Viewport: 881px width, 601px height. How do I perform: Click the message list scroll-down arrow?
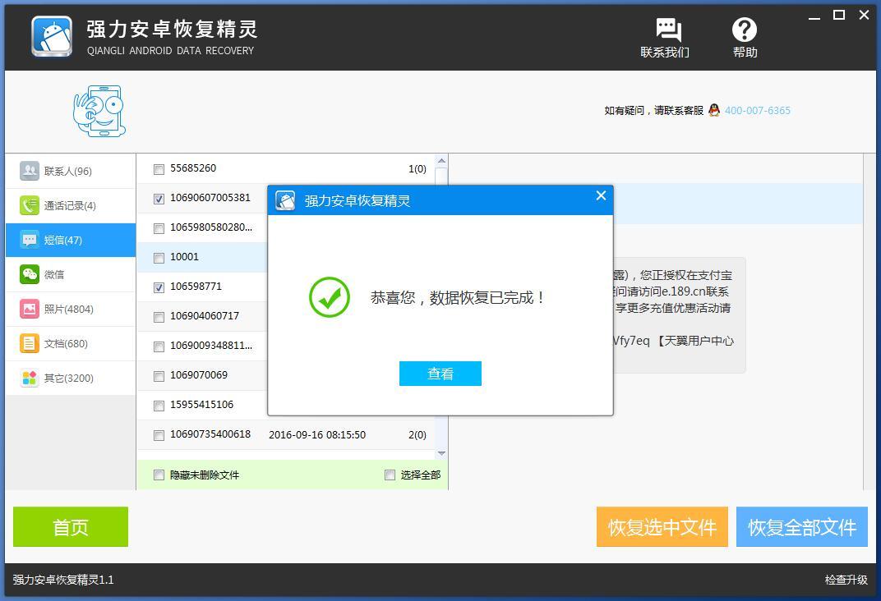(441, 453)
